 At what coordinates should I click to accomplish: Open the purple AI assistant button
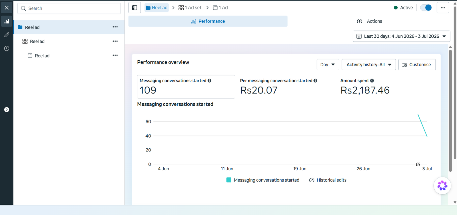(x=442, y=186)
